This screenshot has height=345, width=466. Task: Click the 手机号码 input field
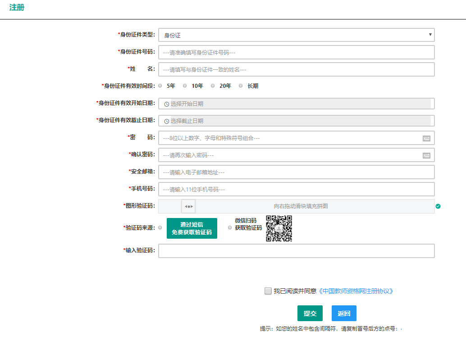[296, 189]
